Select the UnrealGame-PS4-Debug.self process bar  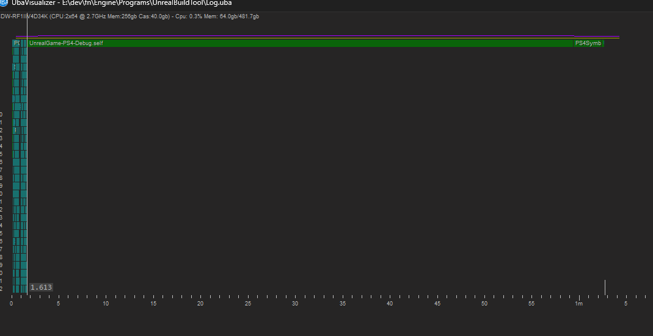pos(301,43)
